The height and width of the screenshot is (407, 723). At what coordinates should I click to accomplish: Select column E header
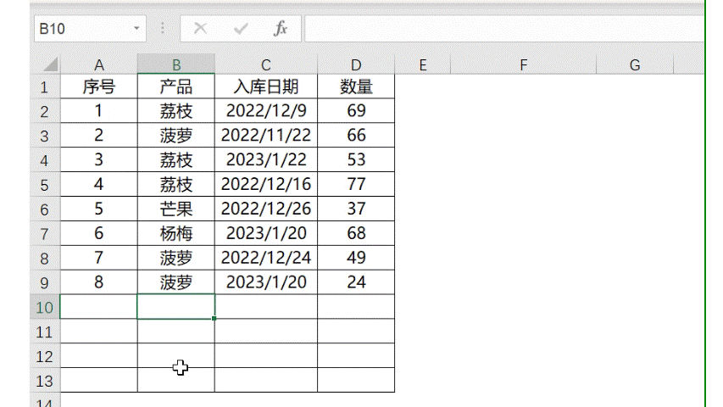pos(422,65)
